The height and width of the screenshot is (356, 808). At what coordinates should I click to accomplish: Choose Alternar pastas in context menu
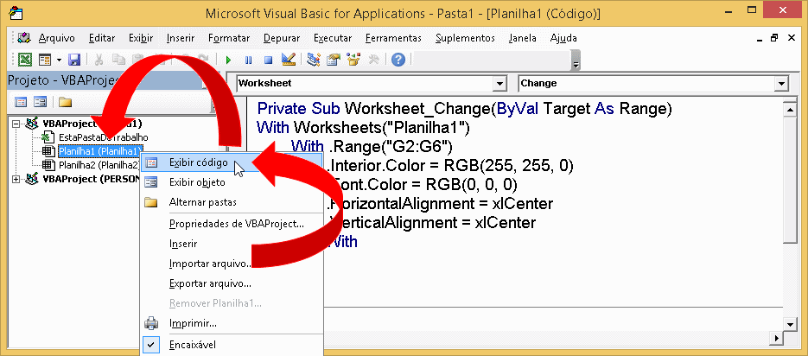click(x=232, y=202)
